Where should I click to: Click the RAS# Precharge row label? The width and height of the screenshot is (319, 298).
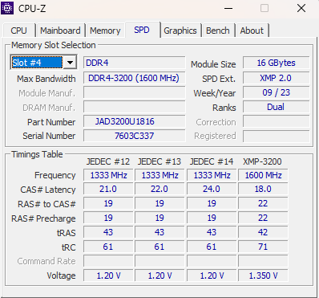point(43,218)
